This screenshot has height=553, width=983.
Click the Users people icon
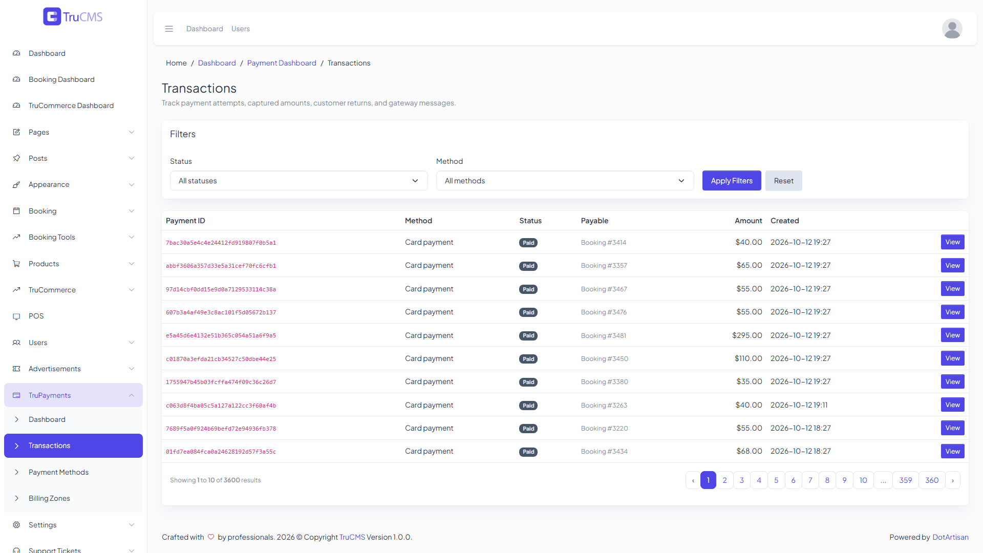click(x=16, y=343)
